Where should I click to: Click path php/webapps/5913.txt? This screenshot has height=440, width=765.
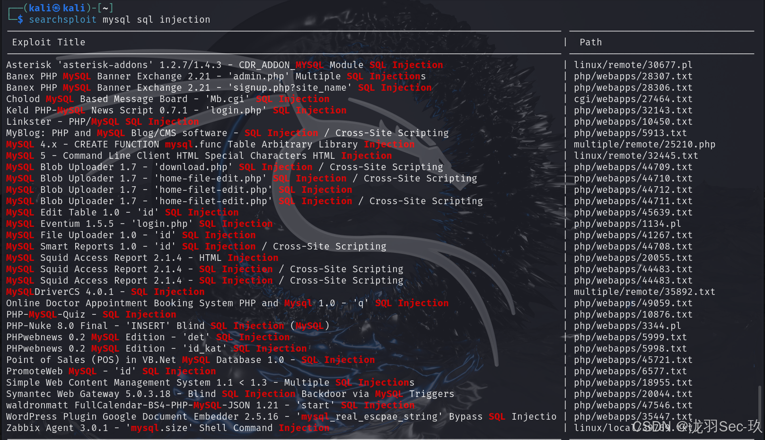[x=630, y=133]
